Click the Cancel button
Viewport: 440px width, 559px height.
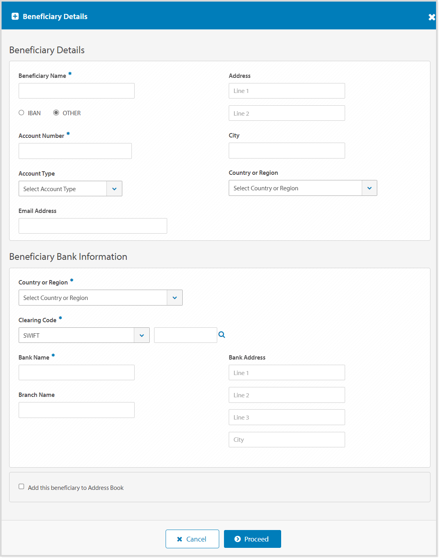192,539
